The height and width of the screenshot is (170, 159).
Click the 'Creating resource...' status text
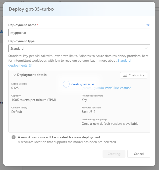83,84
